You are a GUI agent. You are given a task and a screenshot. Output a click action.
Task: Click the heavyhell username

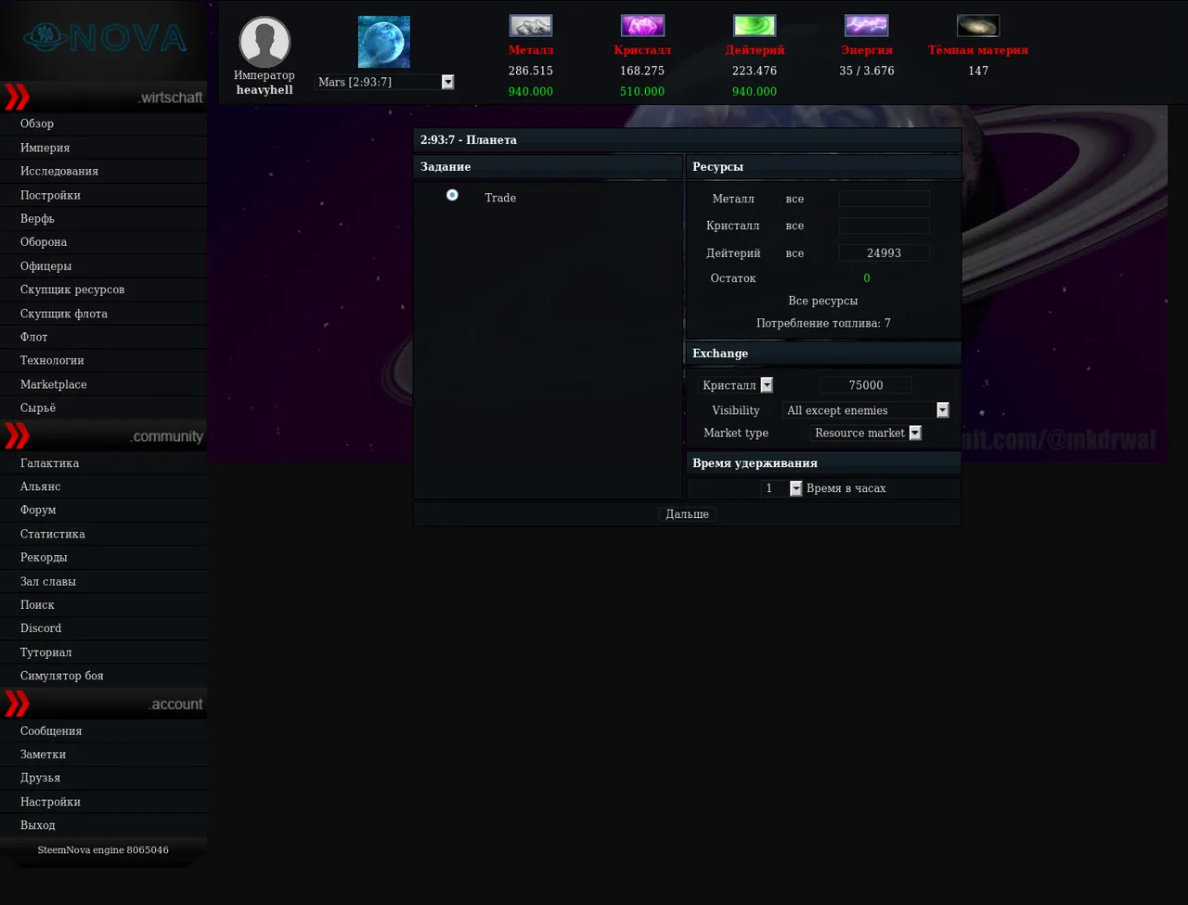[265, 90]
